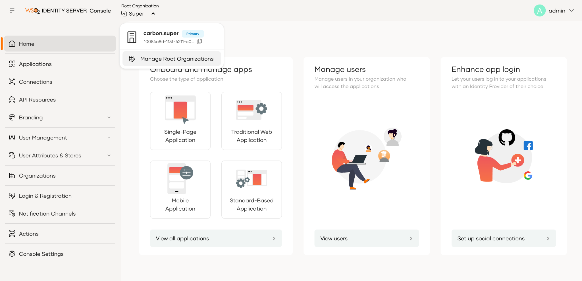Screen dimensions: 582x281
Task: Choose Single-Page Application card
Action: click(x=180, y=121)
